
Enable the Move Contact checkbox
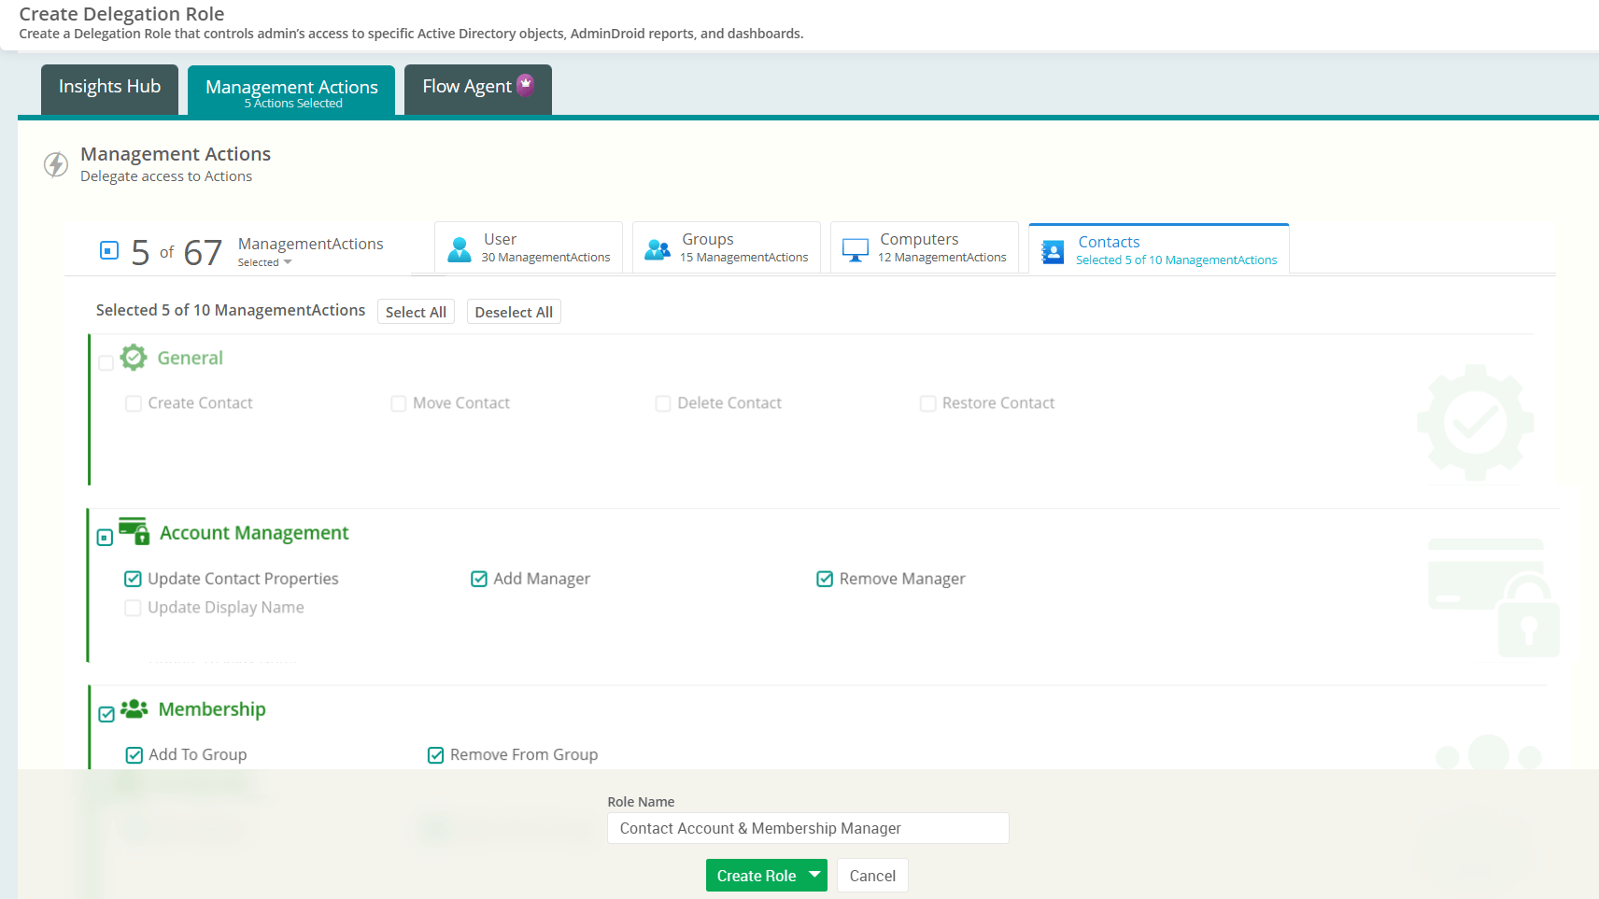(399, 403)
